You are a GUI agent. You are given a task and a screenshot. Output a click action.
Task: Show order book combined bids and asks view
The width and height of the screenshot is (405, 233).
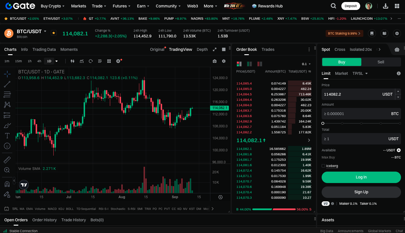[x=239, y=64]
